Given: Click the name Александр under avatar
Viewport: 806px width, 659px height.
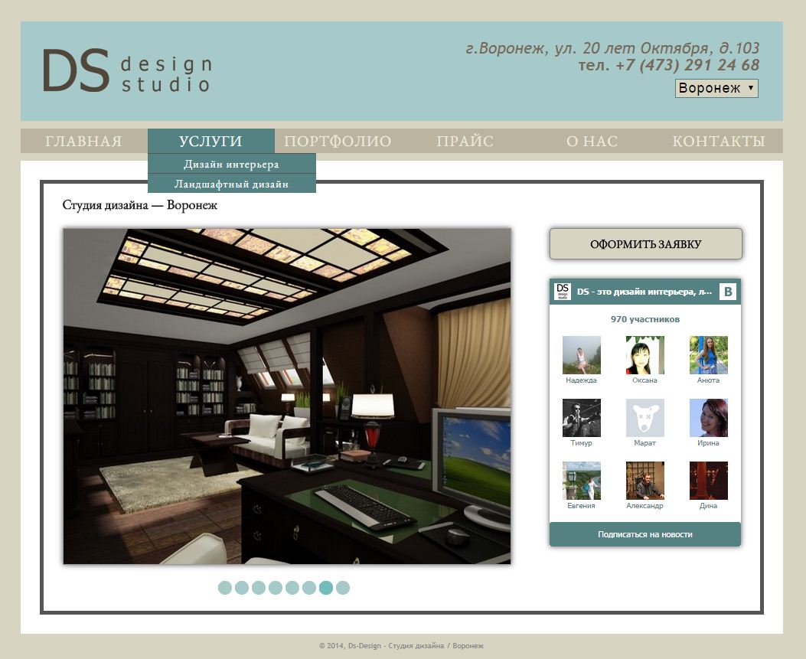Looking at the screenshot, I should point(644,506).
